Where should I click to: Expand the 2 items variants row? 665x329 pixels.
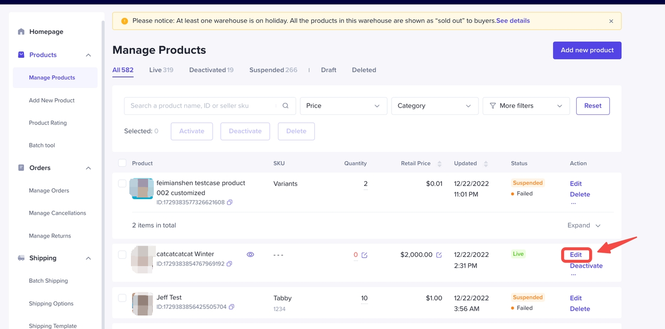click(584, 226)
